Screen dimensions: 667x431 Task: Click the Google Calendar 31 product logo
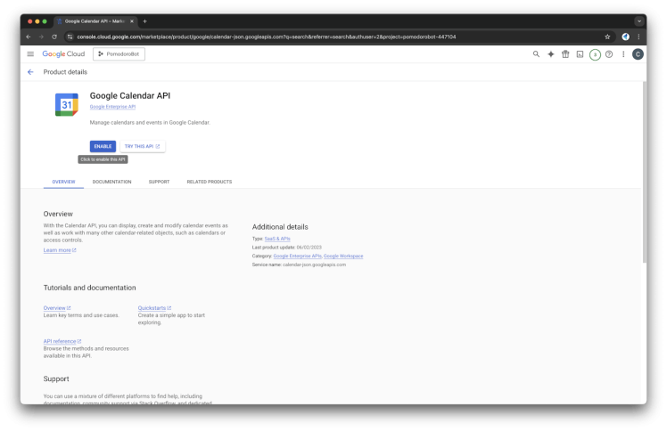pyautogui.click(x=67, y=104)
